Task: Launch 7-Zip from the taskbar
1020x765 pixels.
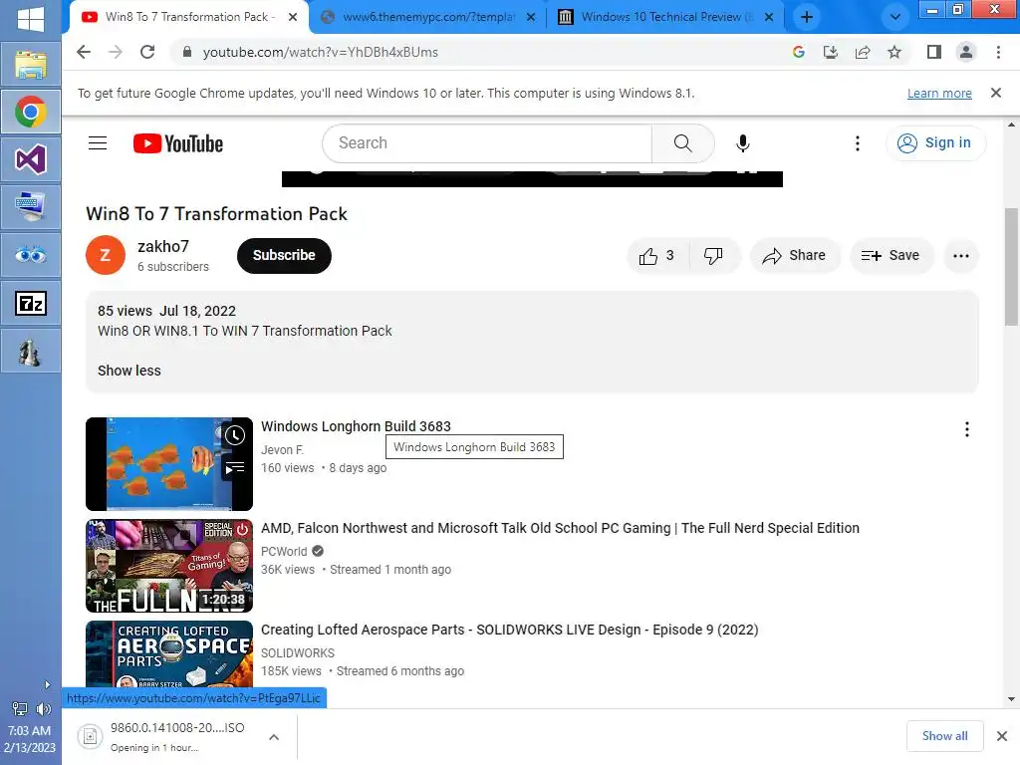Action: (31, 303)
